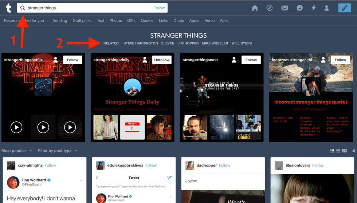
Task: Expand the chevron on izzy-almighty's tweet
Action: [x=81, y=180]
